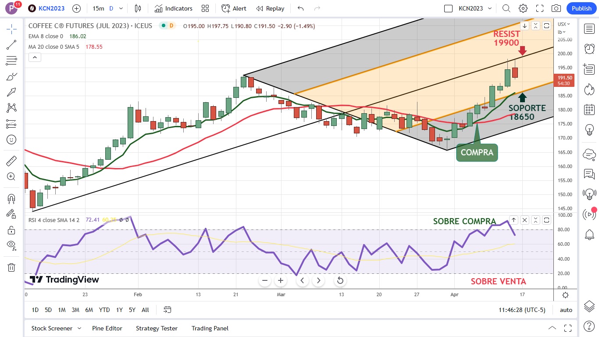Image resolution: width=599 pixels, height=337 pixels.
Task: Select the YTD date range
Action: coord(104,310)
